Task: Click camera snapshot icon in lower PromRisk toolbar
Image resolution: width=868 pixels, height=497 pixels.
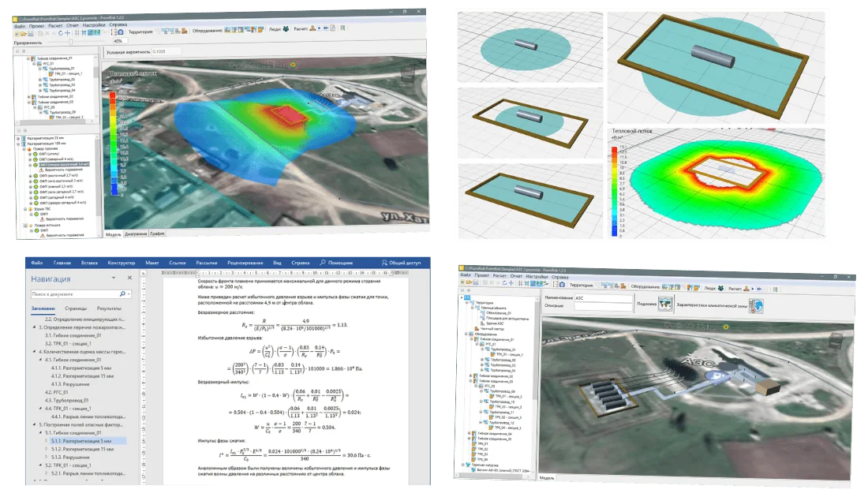Action: tap(562, 284)
